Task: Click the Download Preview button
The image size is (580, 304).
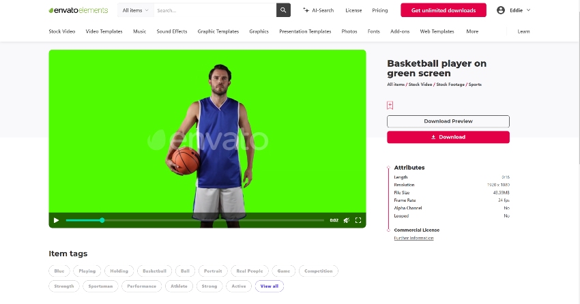Action: point(448,121)
